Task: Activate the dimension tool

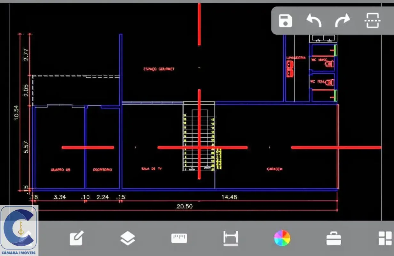Action: tap(231, 238)
